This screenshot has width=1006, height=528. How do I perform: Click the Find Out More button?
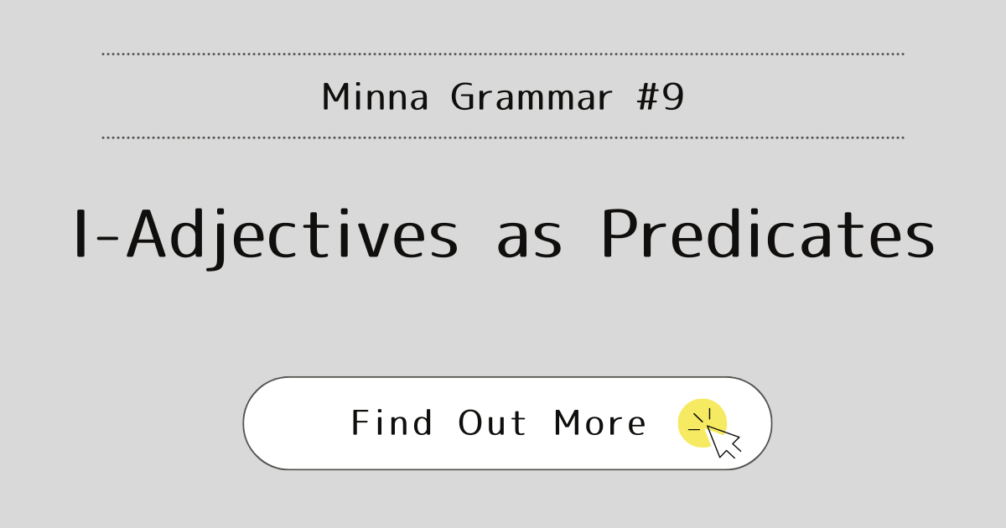tap(507, 423)
